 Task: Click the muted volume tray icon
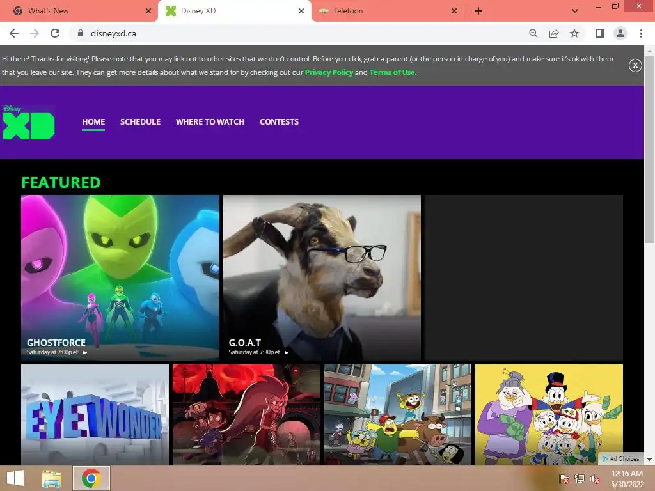(595, 479)
